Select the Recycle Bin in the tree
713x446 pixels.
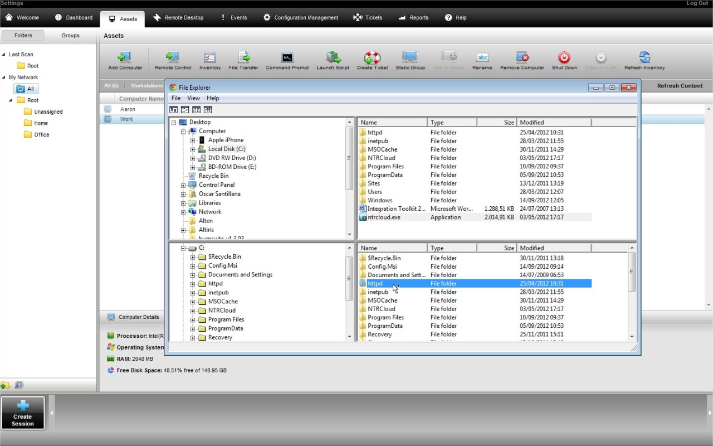point(213,176)
